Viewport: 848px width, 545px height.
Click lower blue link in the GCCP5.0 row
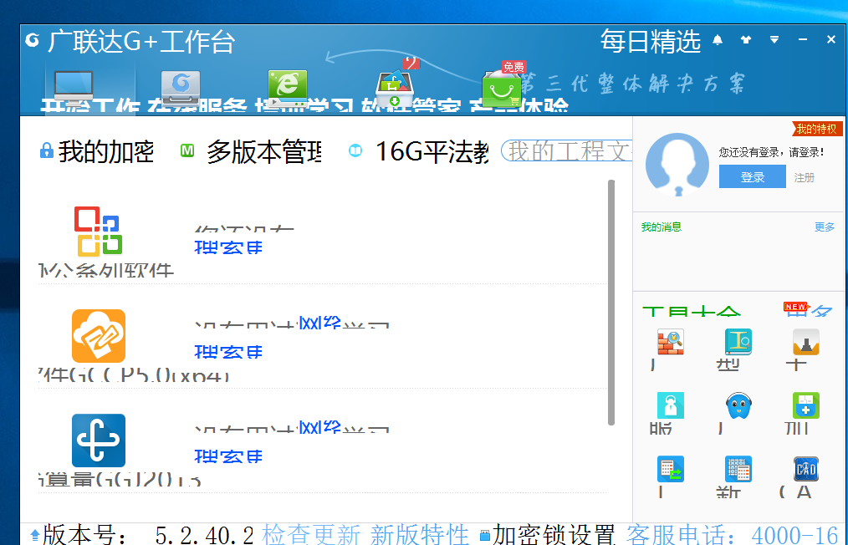click(228, 352)
